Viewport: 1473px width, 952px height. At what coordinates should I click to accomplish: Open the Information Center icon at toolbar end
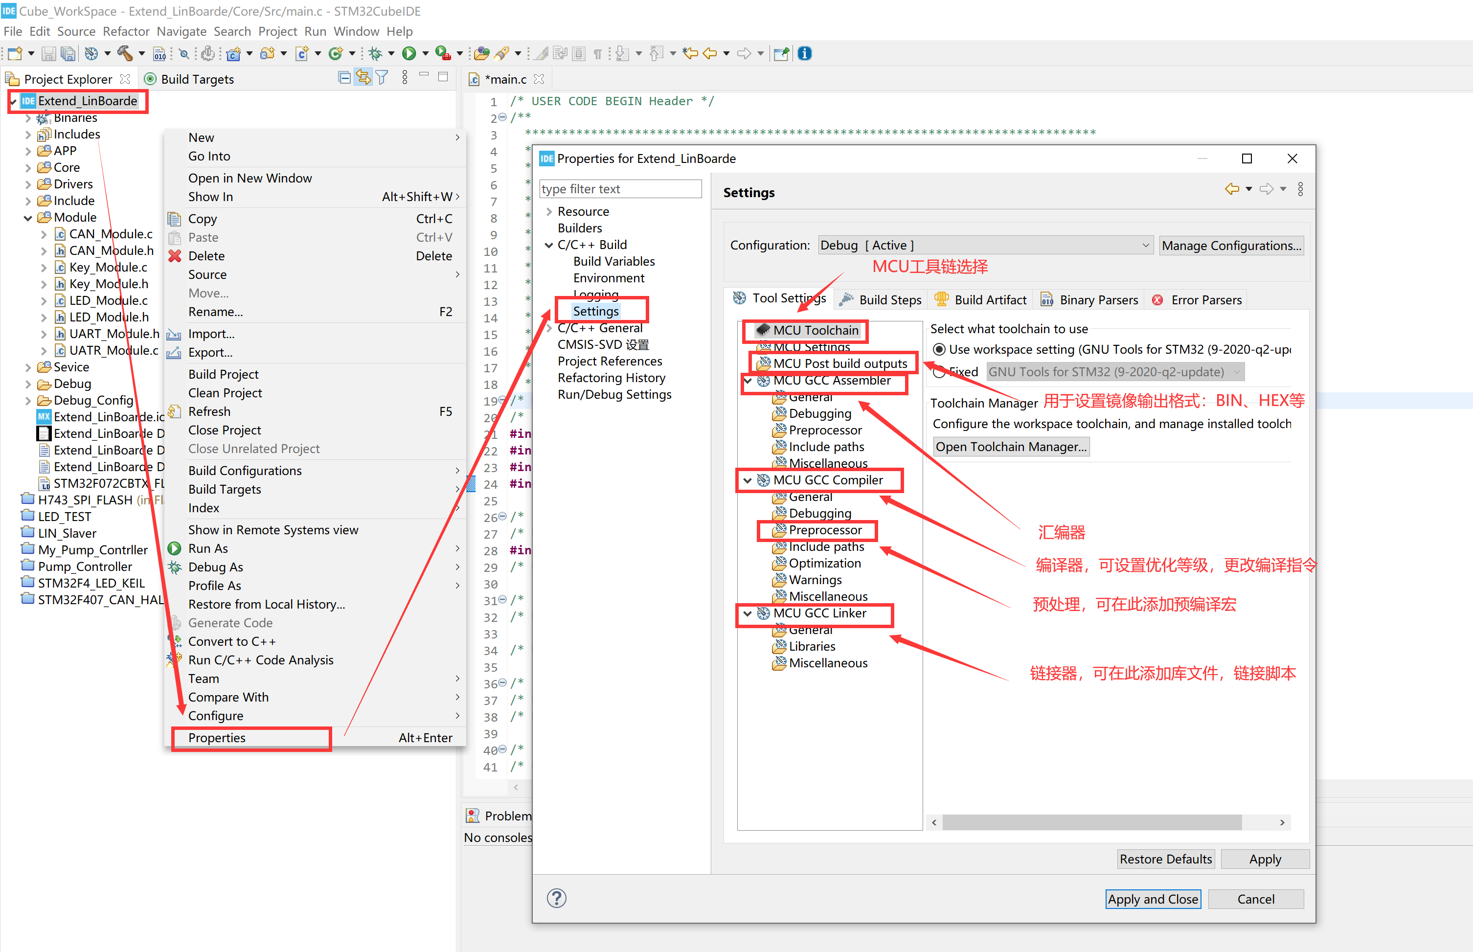(x=804, y=54)
